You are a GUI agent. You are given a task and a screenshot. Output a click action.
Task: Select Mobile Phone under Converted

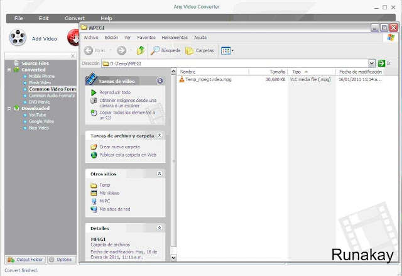pos(41,76)
